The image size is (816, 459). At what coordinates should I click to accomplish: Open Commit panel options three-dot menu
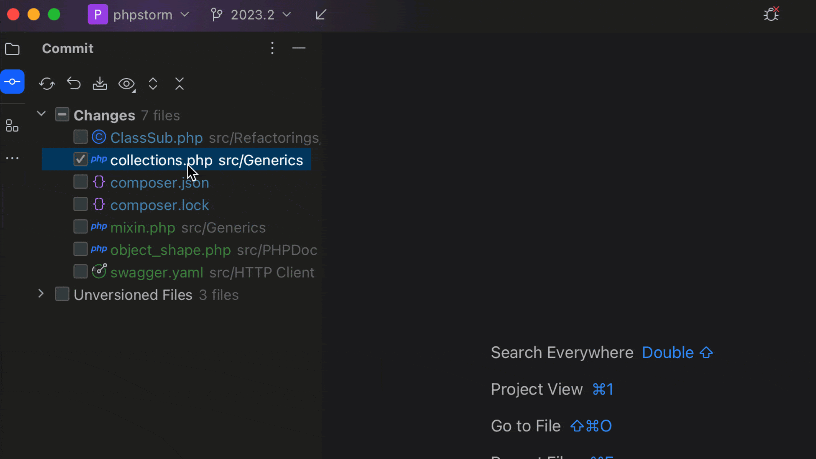272,48
